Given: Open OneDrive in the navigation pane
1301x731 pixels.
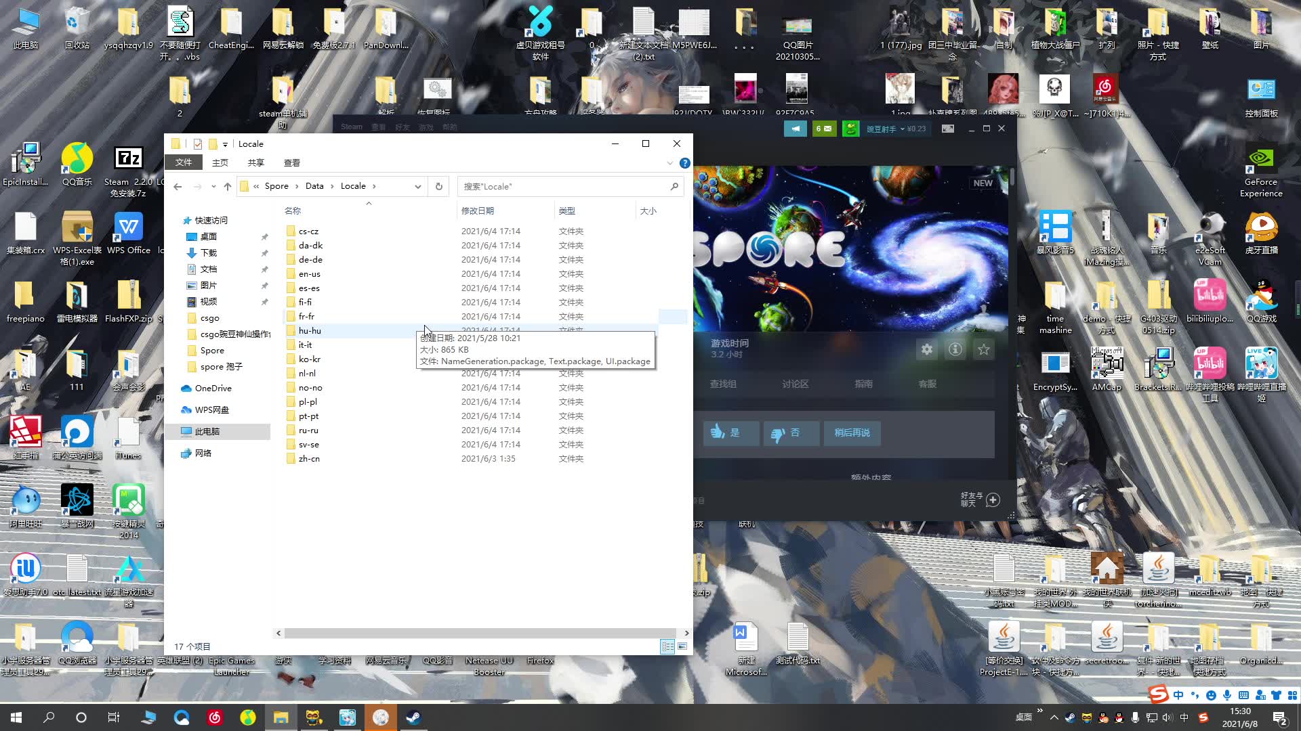Looking at the screenshot, I should pos(213,388).
